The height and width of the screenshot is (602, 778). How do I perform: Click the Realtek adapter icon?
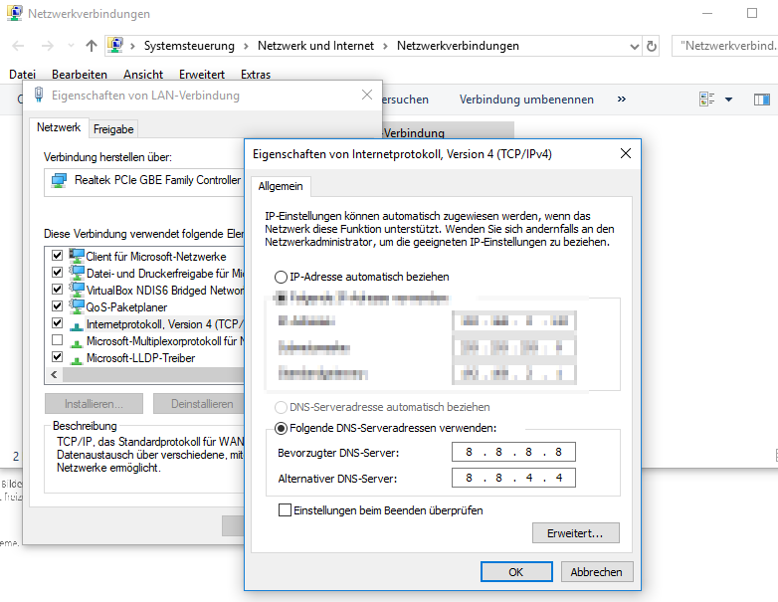coord(59,181)
